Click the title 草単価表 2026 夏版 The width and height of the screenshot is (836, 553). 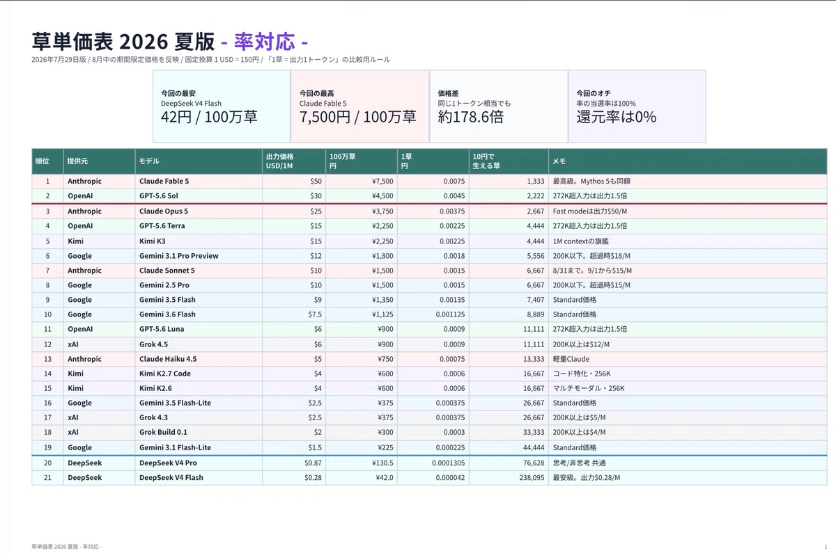[123, 40]
